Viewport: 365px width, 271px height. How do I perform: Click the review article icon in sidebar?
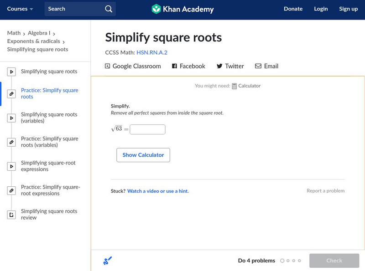11,215
